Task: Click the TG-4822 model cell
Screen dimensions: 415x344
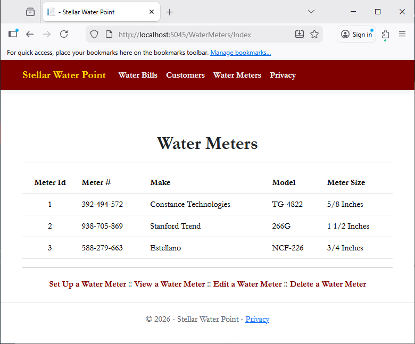Action: click(287, 204)
